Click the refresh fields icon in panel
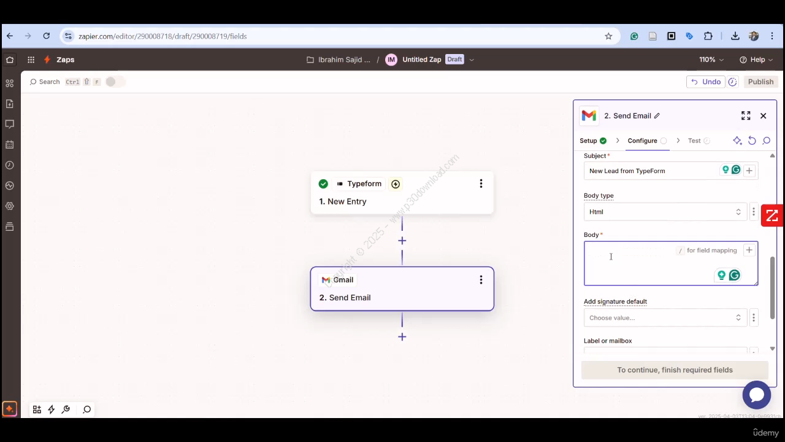This screenshot has height=442, width=785. click(x=752, y=141)
